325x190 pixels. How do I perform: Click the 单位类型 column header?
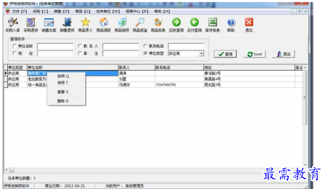click(x=17, y=68)
